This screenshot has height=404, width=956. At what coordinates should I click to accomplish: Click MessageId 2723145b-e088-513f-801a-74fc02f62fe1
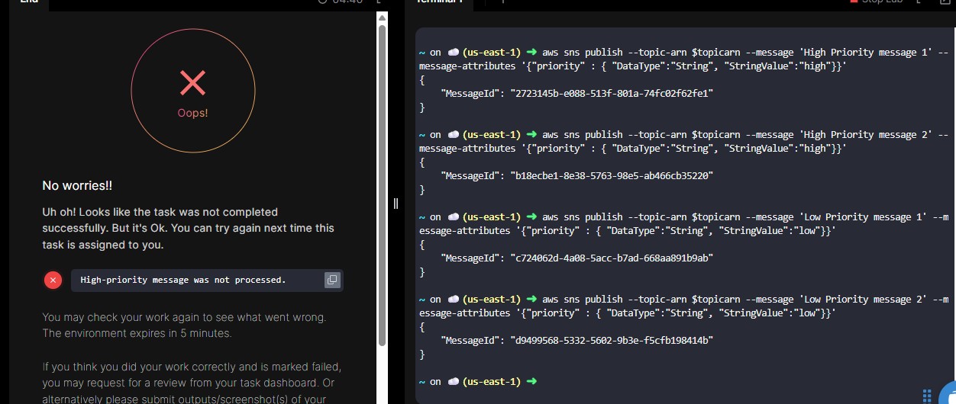(x=613, y=93)
